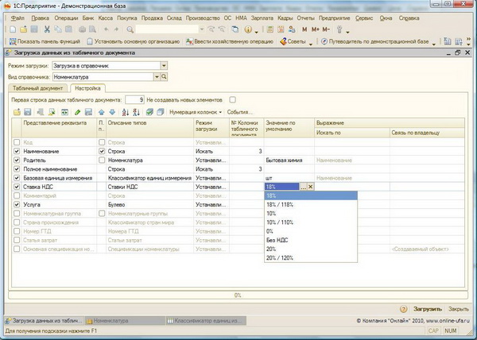Save settings to file diskette icon
This screenshot has height=340, width=477.
click(x=28, y=112)
